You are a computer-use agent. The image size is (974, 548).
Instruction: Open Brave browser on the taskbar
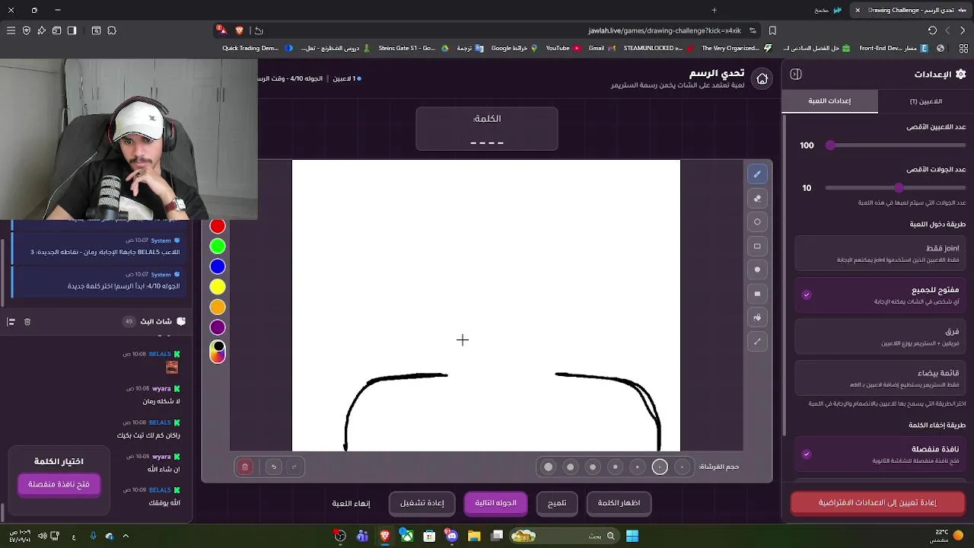[385, 536]
